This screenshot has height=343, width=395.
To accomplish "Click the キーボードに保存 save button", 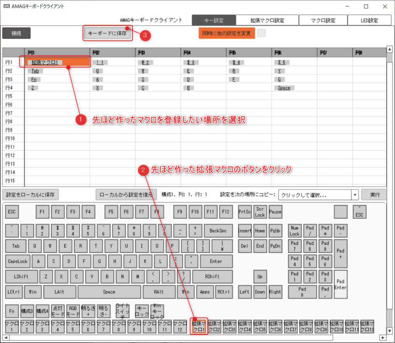I will coord(107,34).
